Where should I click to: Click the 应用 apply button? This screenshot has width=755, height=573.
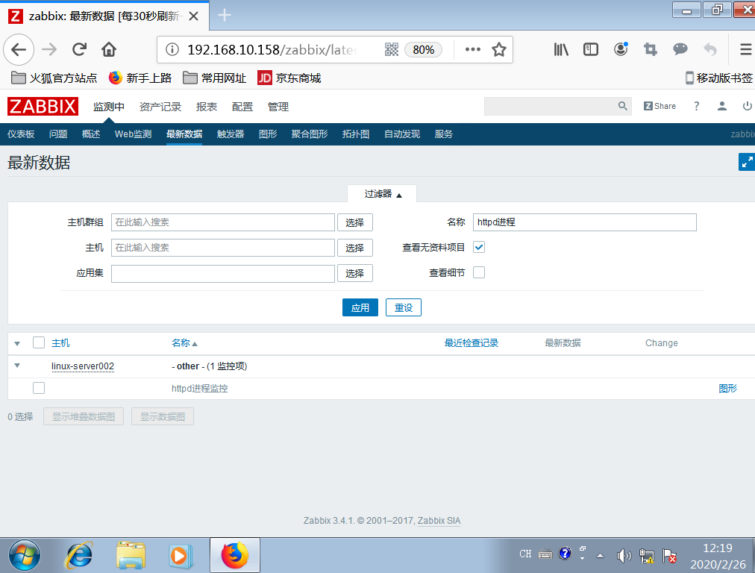pyautogui.click(x=360, y=307)
